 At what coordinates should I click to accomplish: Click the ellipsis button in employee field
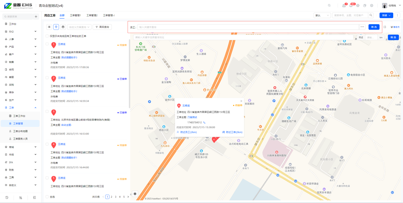(362, 27)
